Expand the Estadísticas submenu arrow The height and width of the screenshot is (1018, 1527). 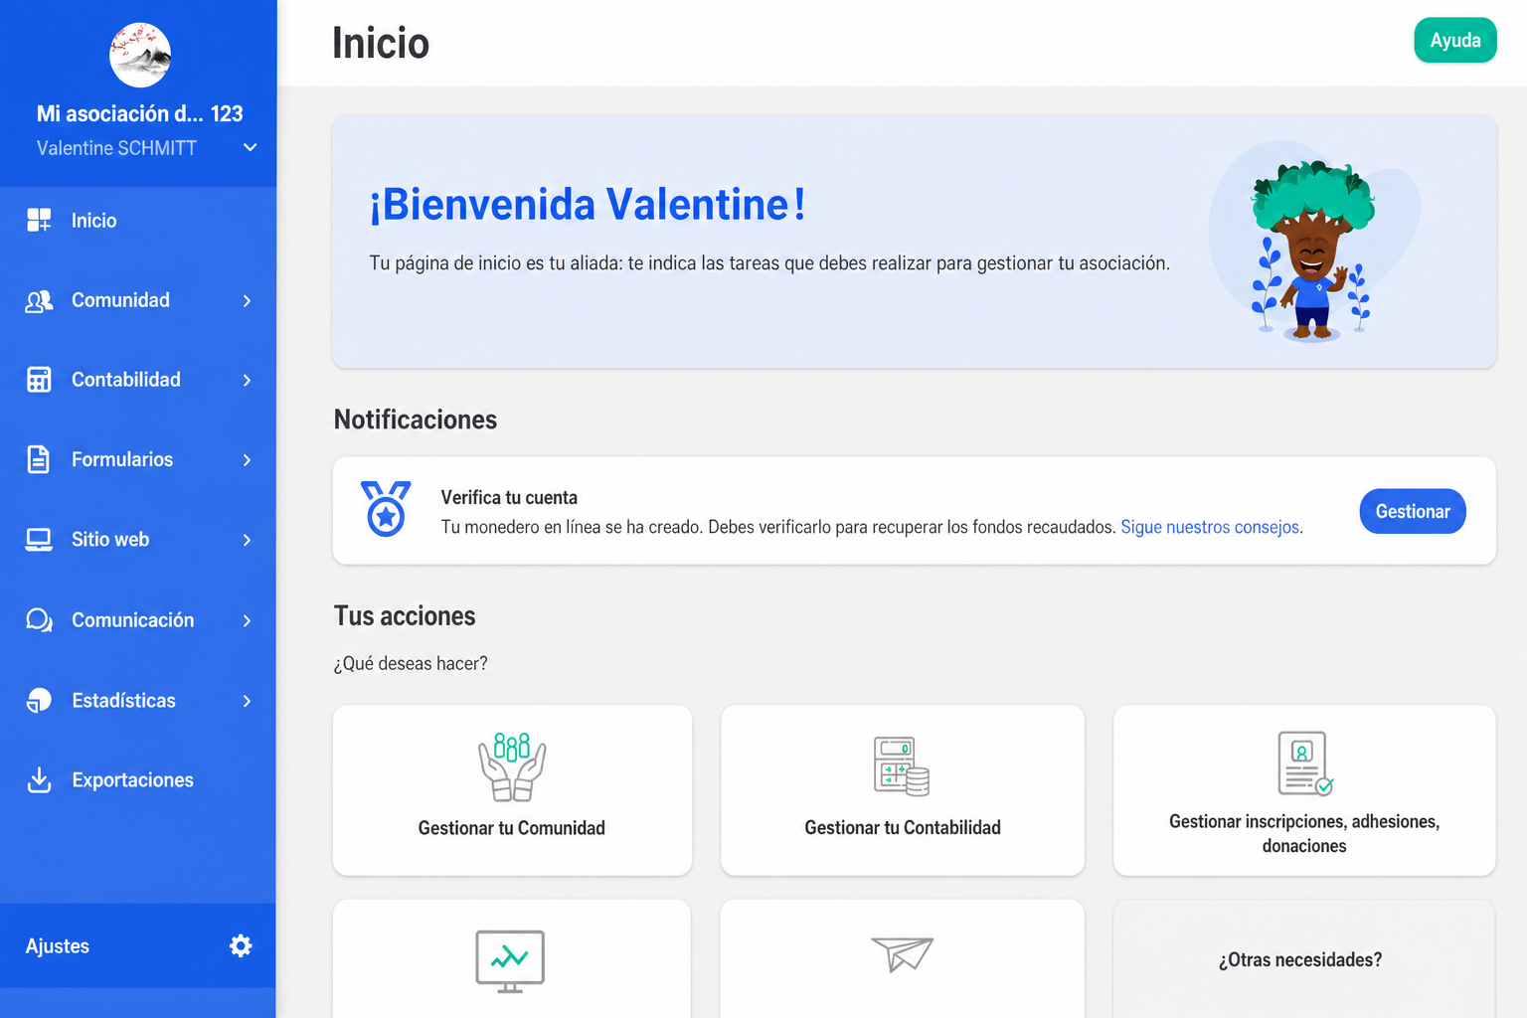click(x=247, y=701)
